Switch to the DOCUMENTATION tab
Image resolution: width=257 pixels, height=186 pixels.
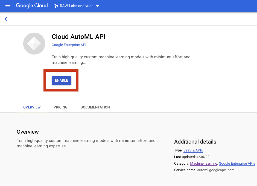[x=95, y=107]
